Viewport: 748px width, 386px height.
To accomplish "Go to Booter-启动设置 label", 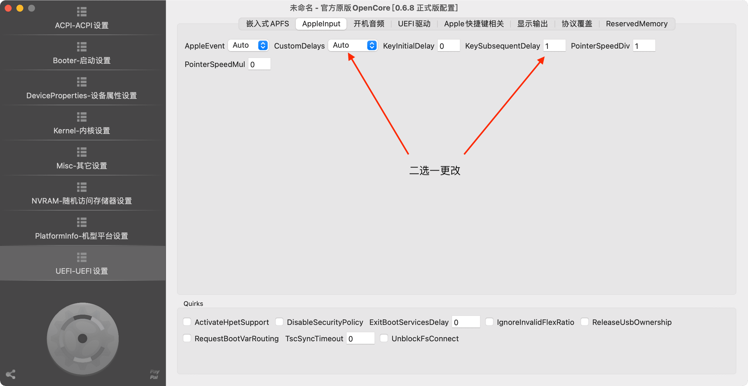I will (x=82, y=61).
